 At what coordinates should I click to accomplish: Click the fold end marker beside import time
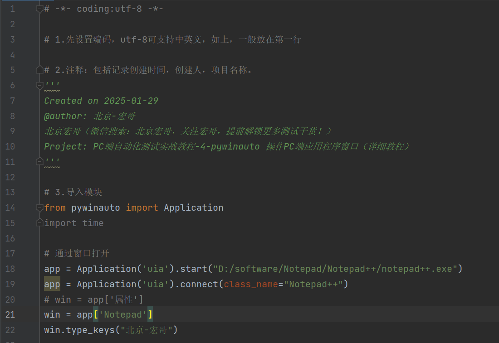39,223
